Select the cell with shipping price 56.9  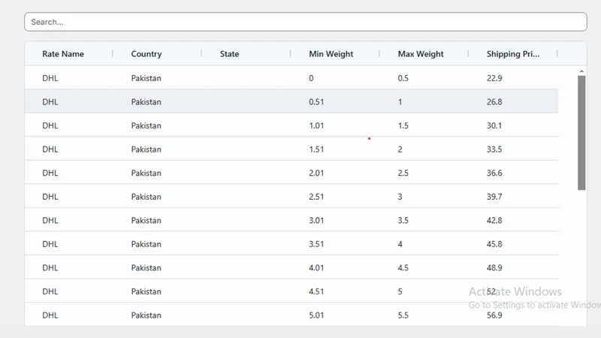[494, 315]
